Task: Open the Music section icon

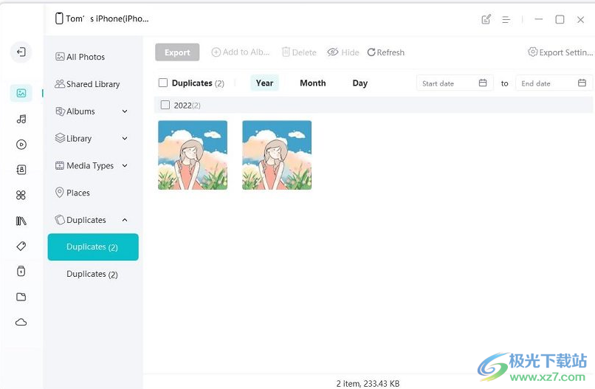Action: point(21,119)
